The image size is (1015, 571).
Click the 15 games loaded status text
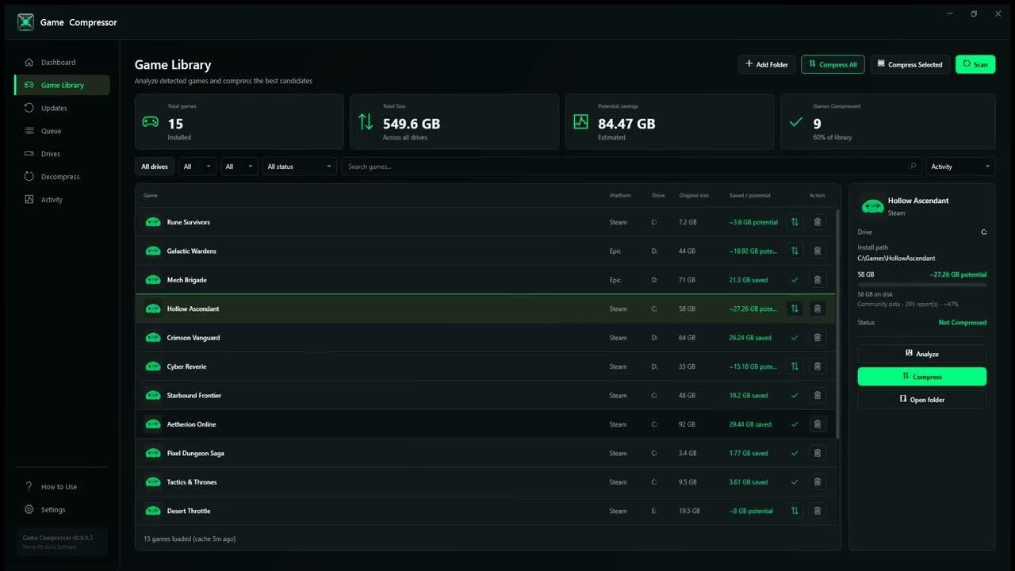pos(190,538)
